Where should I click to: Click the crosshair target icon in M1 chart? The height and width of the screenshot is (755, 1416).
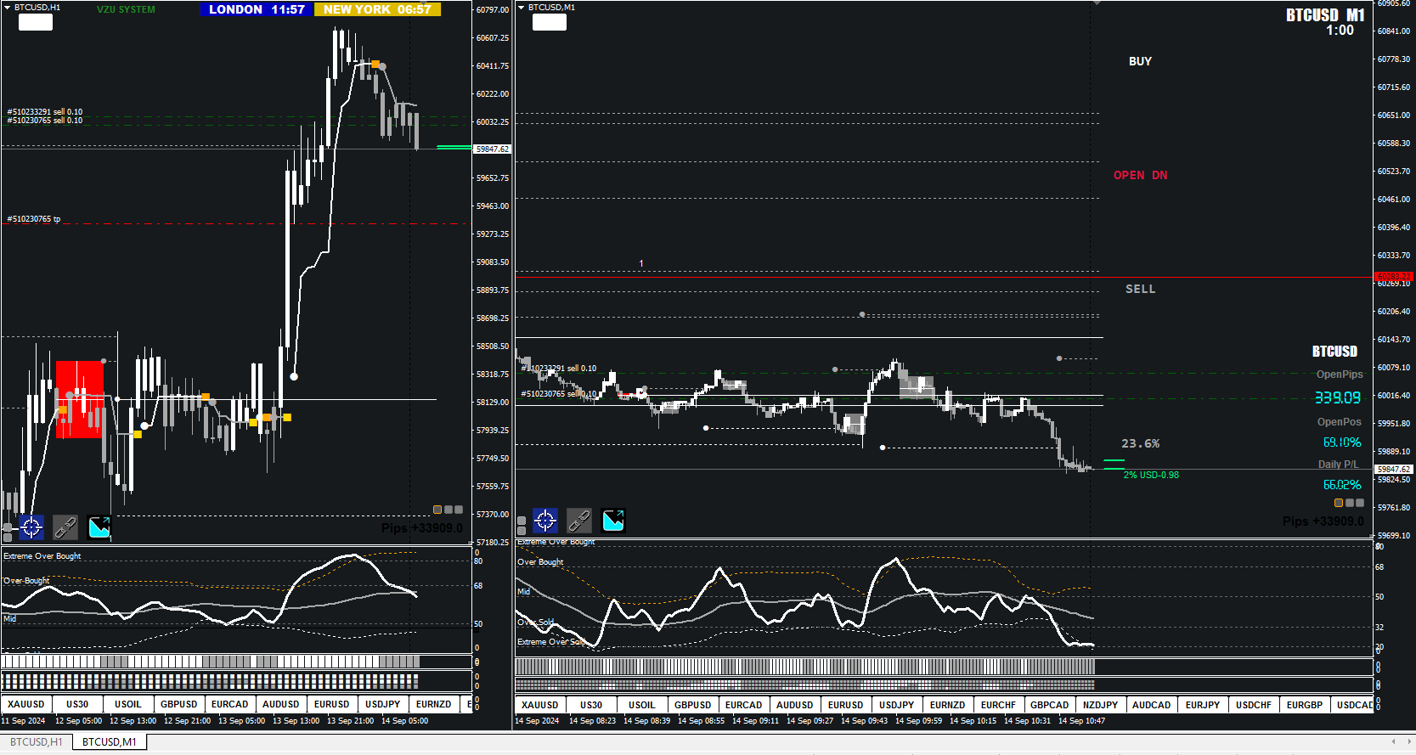click(545, 520)
